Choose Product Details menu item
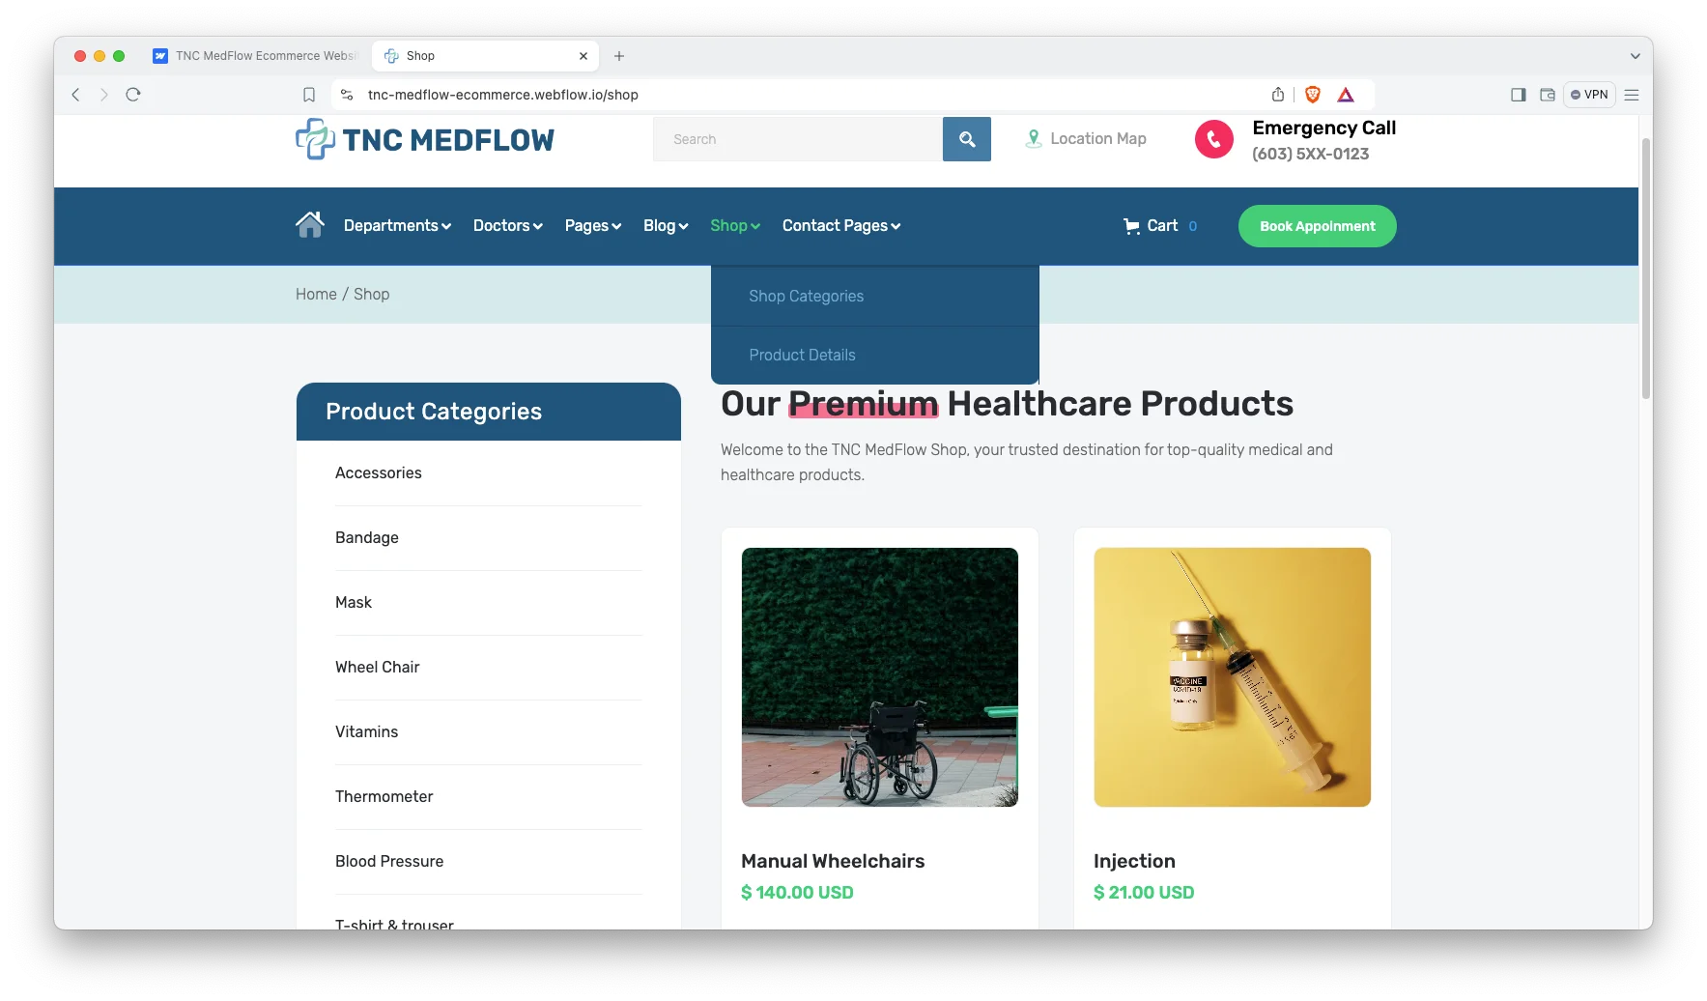This screenshot has width=1707, height=1001. coord(802,356)
